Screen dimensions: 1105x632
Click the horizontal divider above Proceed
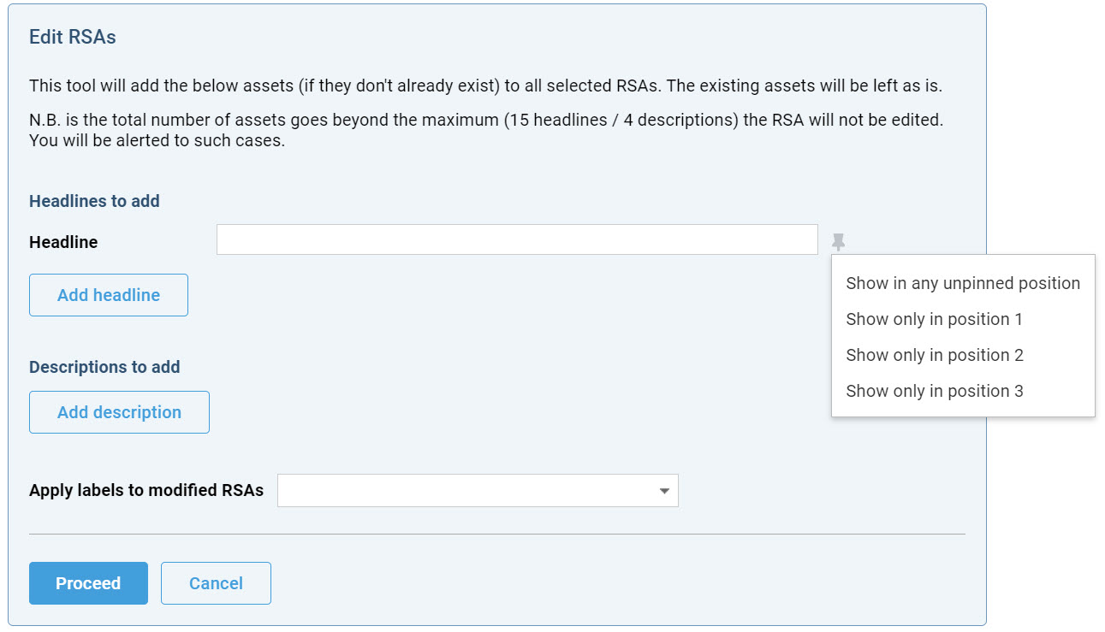click(x=496, y=534)
